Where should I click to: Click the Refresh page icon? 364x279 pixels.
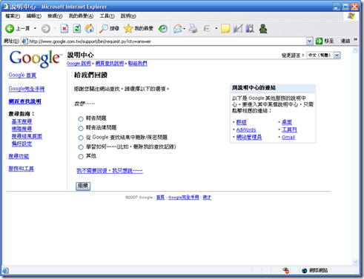point(77,29)
